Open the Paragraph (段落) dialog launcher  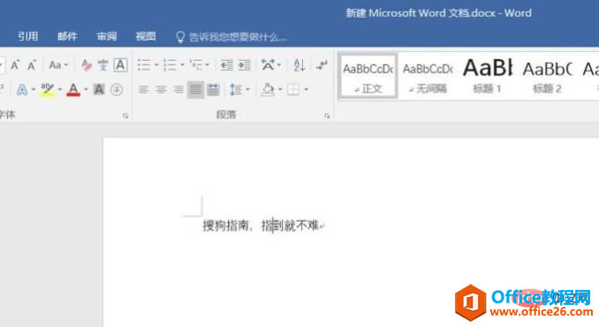(x=327, y=116)
